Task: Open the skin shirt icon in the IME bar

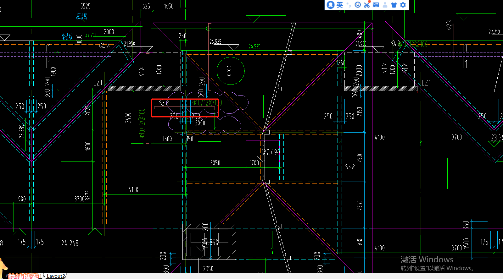Action: 394,5
